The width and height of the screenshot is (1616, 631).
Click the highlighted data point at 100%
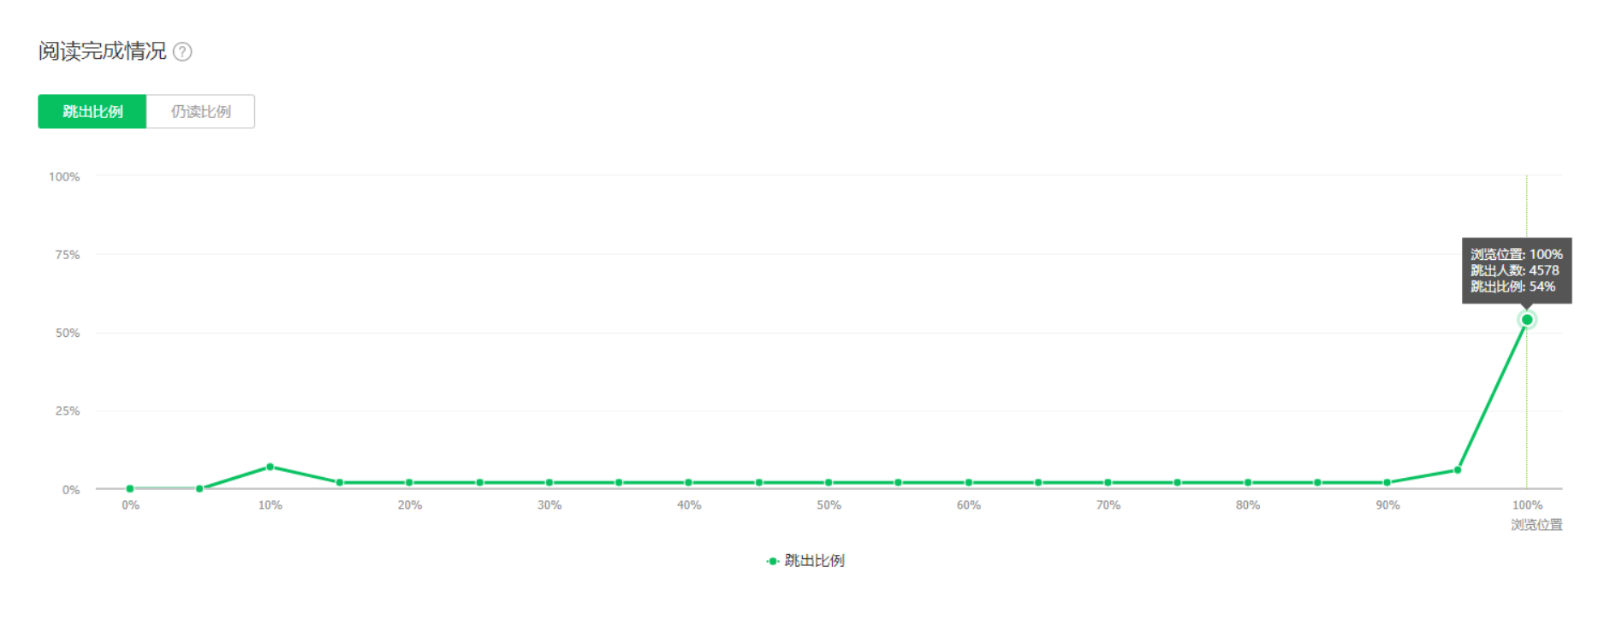click(x=1527, y=320)
